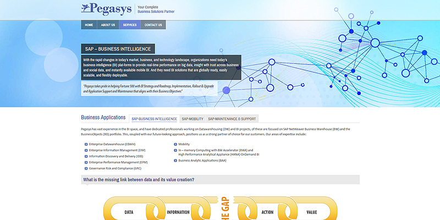Click the Pegasys logo
This screenshot has width=440, height=220.
click(106, 8)
